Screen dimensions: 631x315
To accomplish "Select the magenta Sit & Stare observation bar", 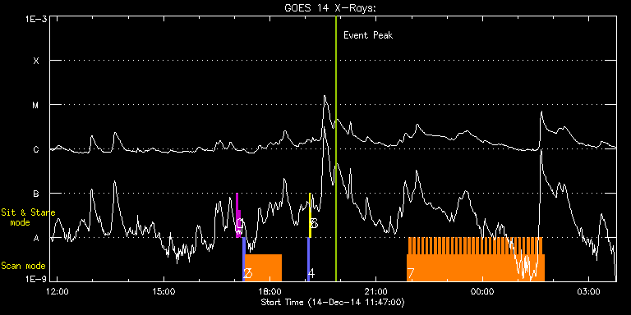I will pos(237,216).
